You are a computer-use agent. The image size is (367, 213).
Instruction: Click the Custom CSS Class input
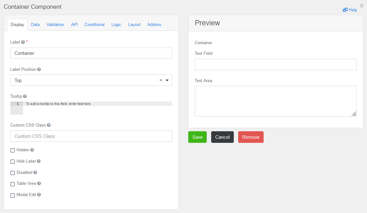click(x=91, y=136)
